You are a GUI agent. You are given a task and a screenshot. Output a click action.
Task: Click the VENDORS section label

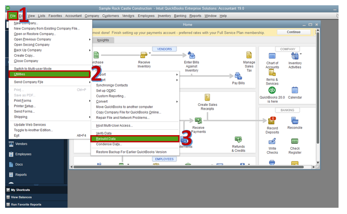click(164, 49)
